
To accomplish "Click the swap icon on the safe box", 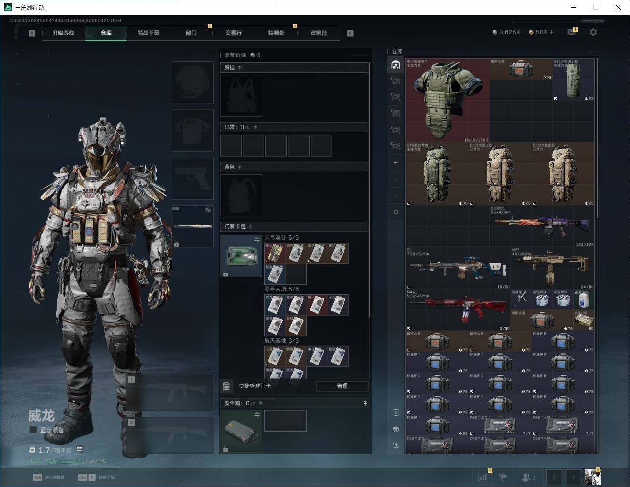I will tap(257, 415).
